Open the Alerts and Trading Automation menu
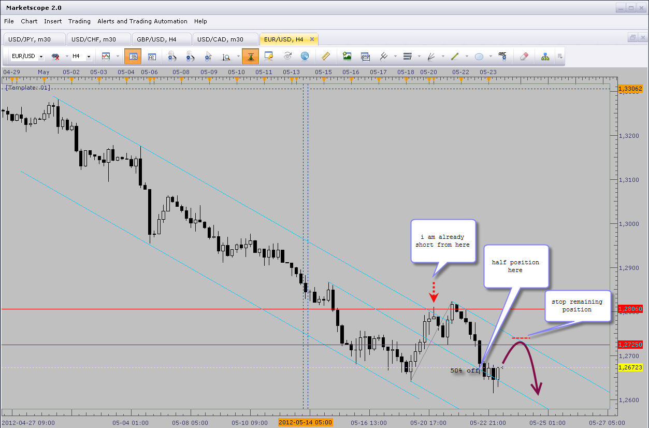Image resolution: width=649 pixels, height=428 pixels. (x=142, y=21)
